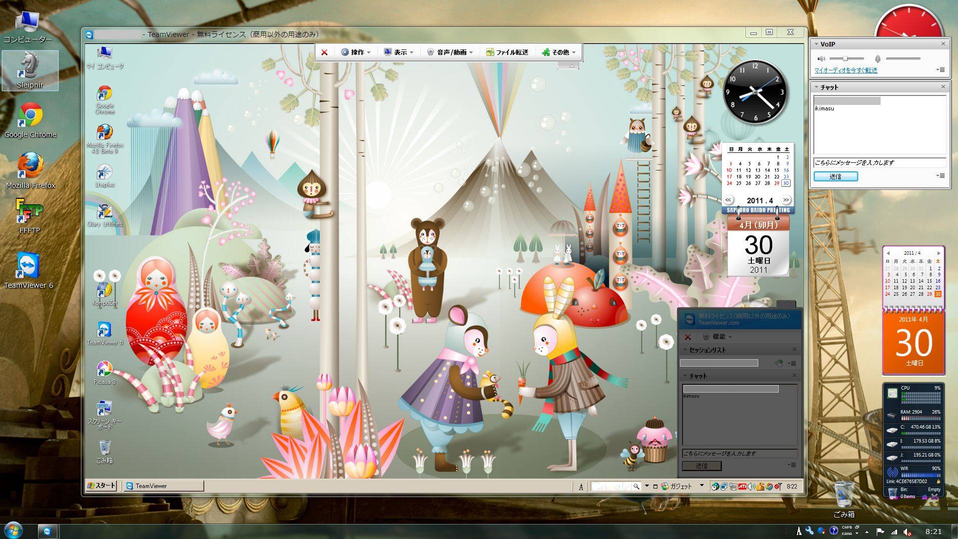
Task: Click TeamViewer button in remote taskbar
Action: 164,486
